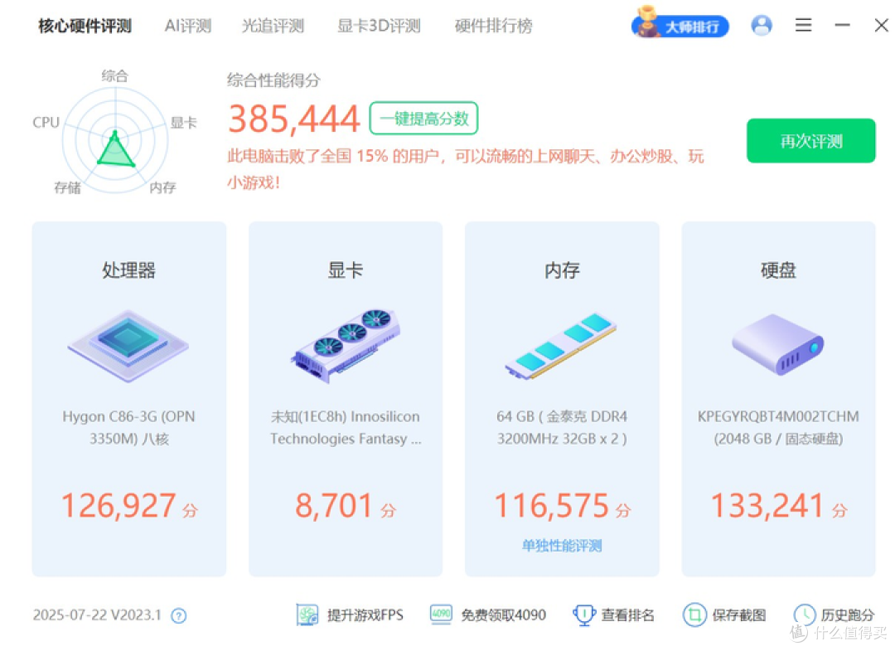Click the graphics card score 8,701
895x651 pixels.
point(334,505)
